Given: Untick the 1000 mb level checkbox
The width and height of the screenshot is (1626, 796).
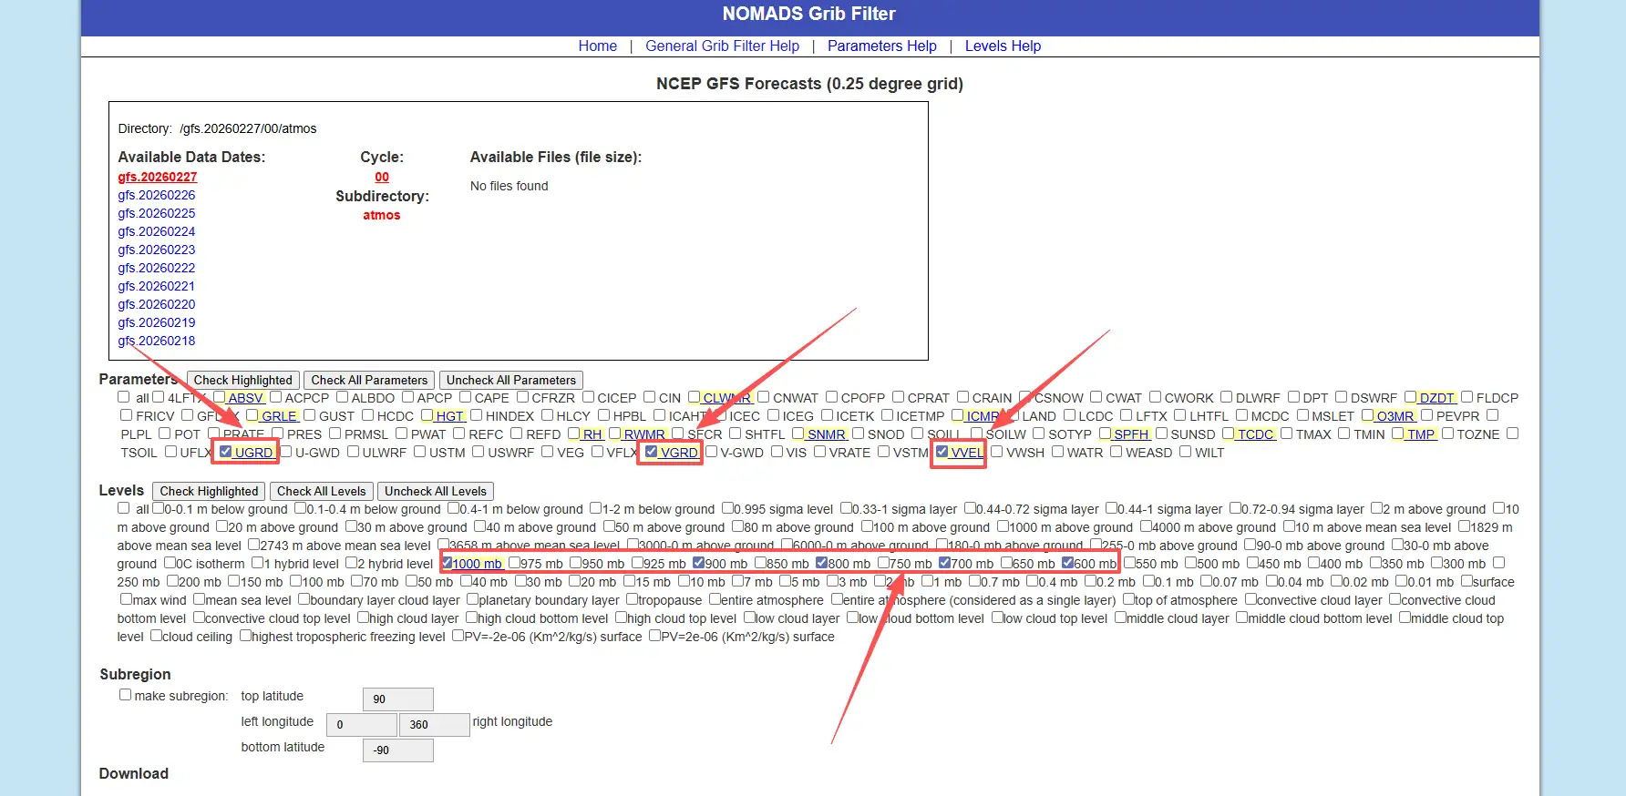Looking at the screenshot, I should click(x=448, y=563).
